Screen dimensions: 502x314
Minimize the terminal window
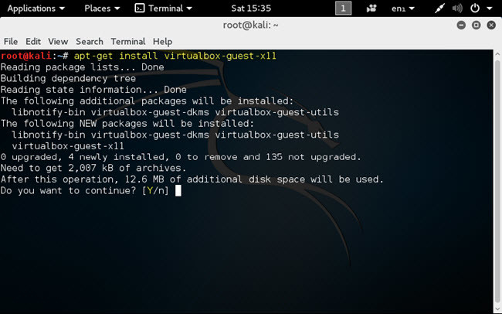click(461, 25)
